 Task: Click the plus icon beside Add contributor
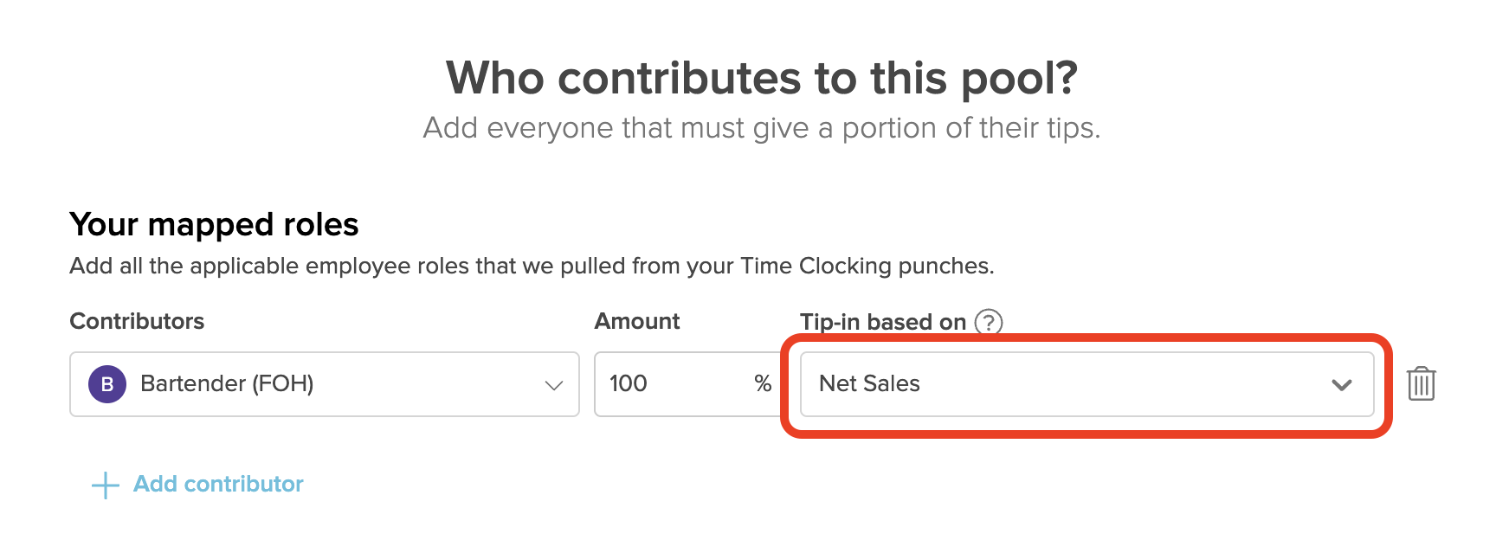tap(105, 485)
